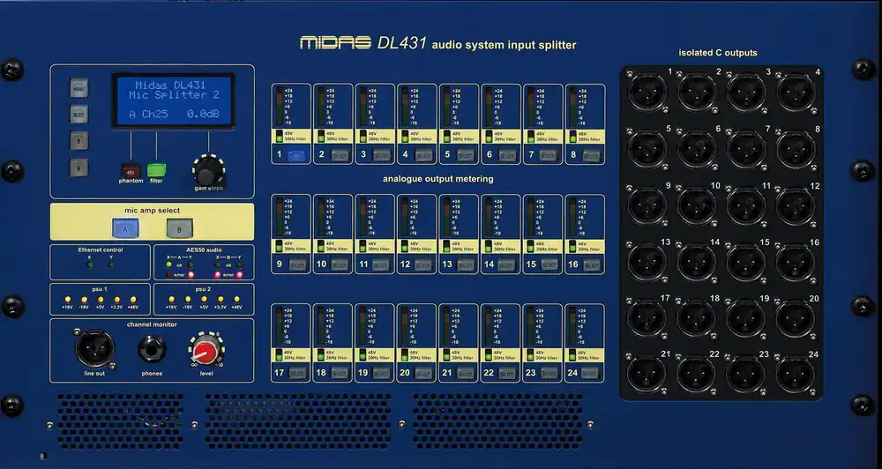
Task: Click the lit green AES50 A-X ok LED
Action: tap(168, 264)
